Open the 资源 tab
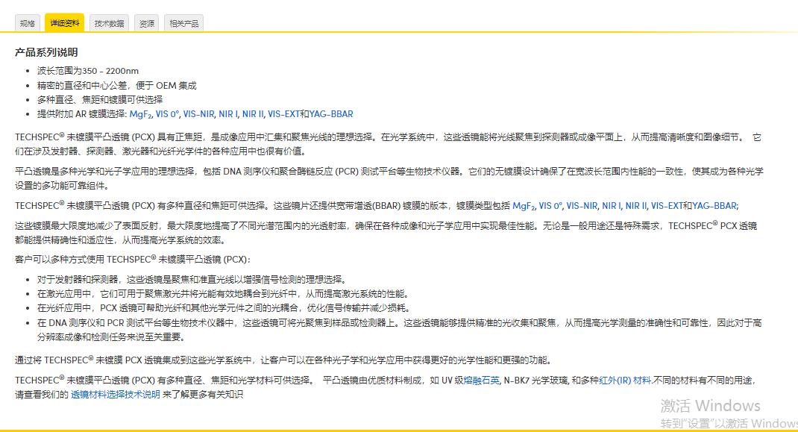This screenshot has width=798, height=432. pyautogui.click(x=147, y=23)
